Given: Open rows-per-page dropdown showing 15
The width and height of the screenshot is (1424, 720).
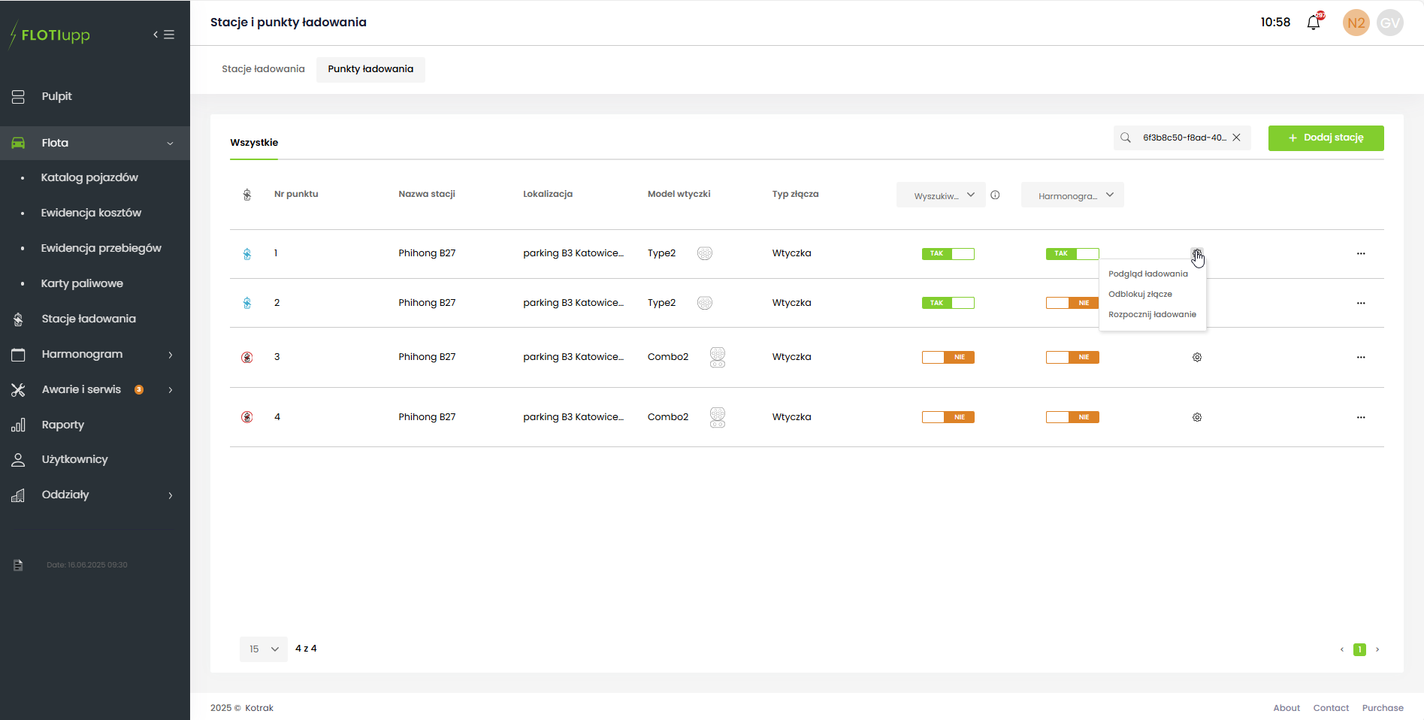Looking at the screenshot, I should point(263,649).
